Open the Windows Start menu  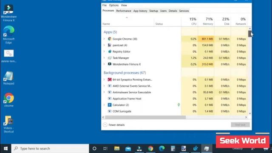(x=6, y=148)
